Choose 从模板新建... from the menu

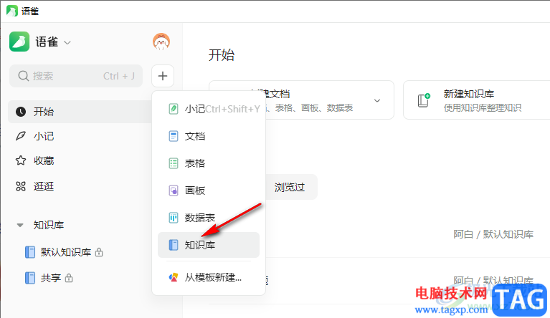tap(209, 278)
